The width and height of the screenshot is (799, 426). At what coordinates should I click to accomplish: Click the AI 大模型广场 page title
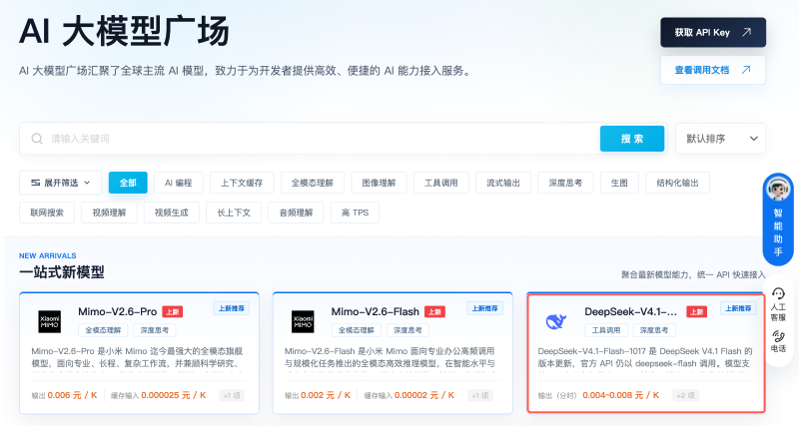pos(124,32)
